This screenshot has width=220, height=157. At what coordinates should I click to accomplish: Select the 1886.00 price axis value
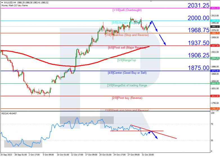pos(215,67)
